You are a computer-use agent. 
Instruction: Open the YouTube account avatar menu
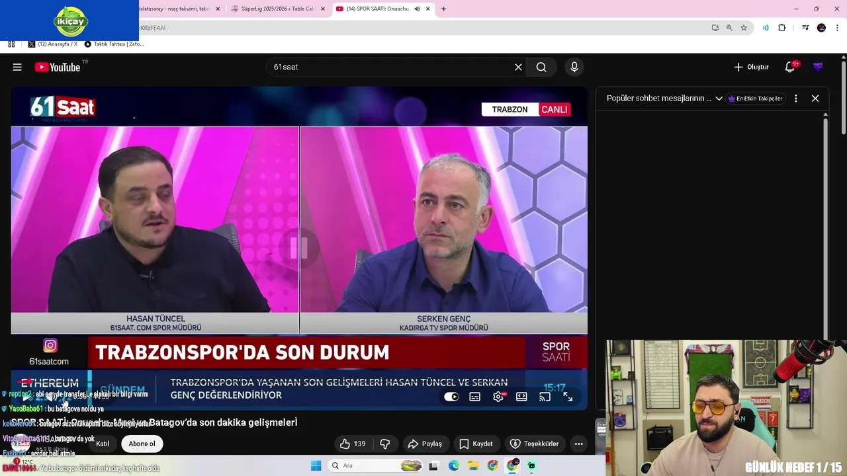click(x=819, y=67)
